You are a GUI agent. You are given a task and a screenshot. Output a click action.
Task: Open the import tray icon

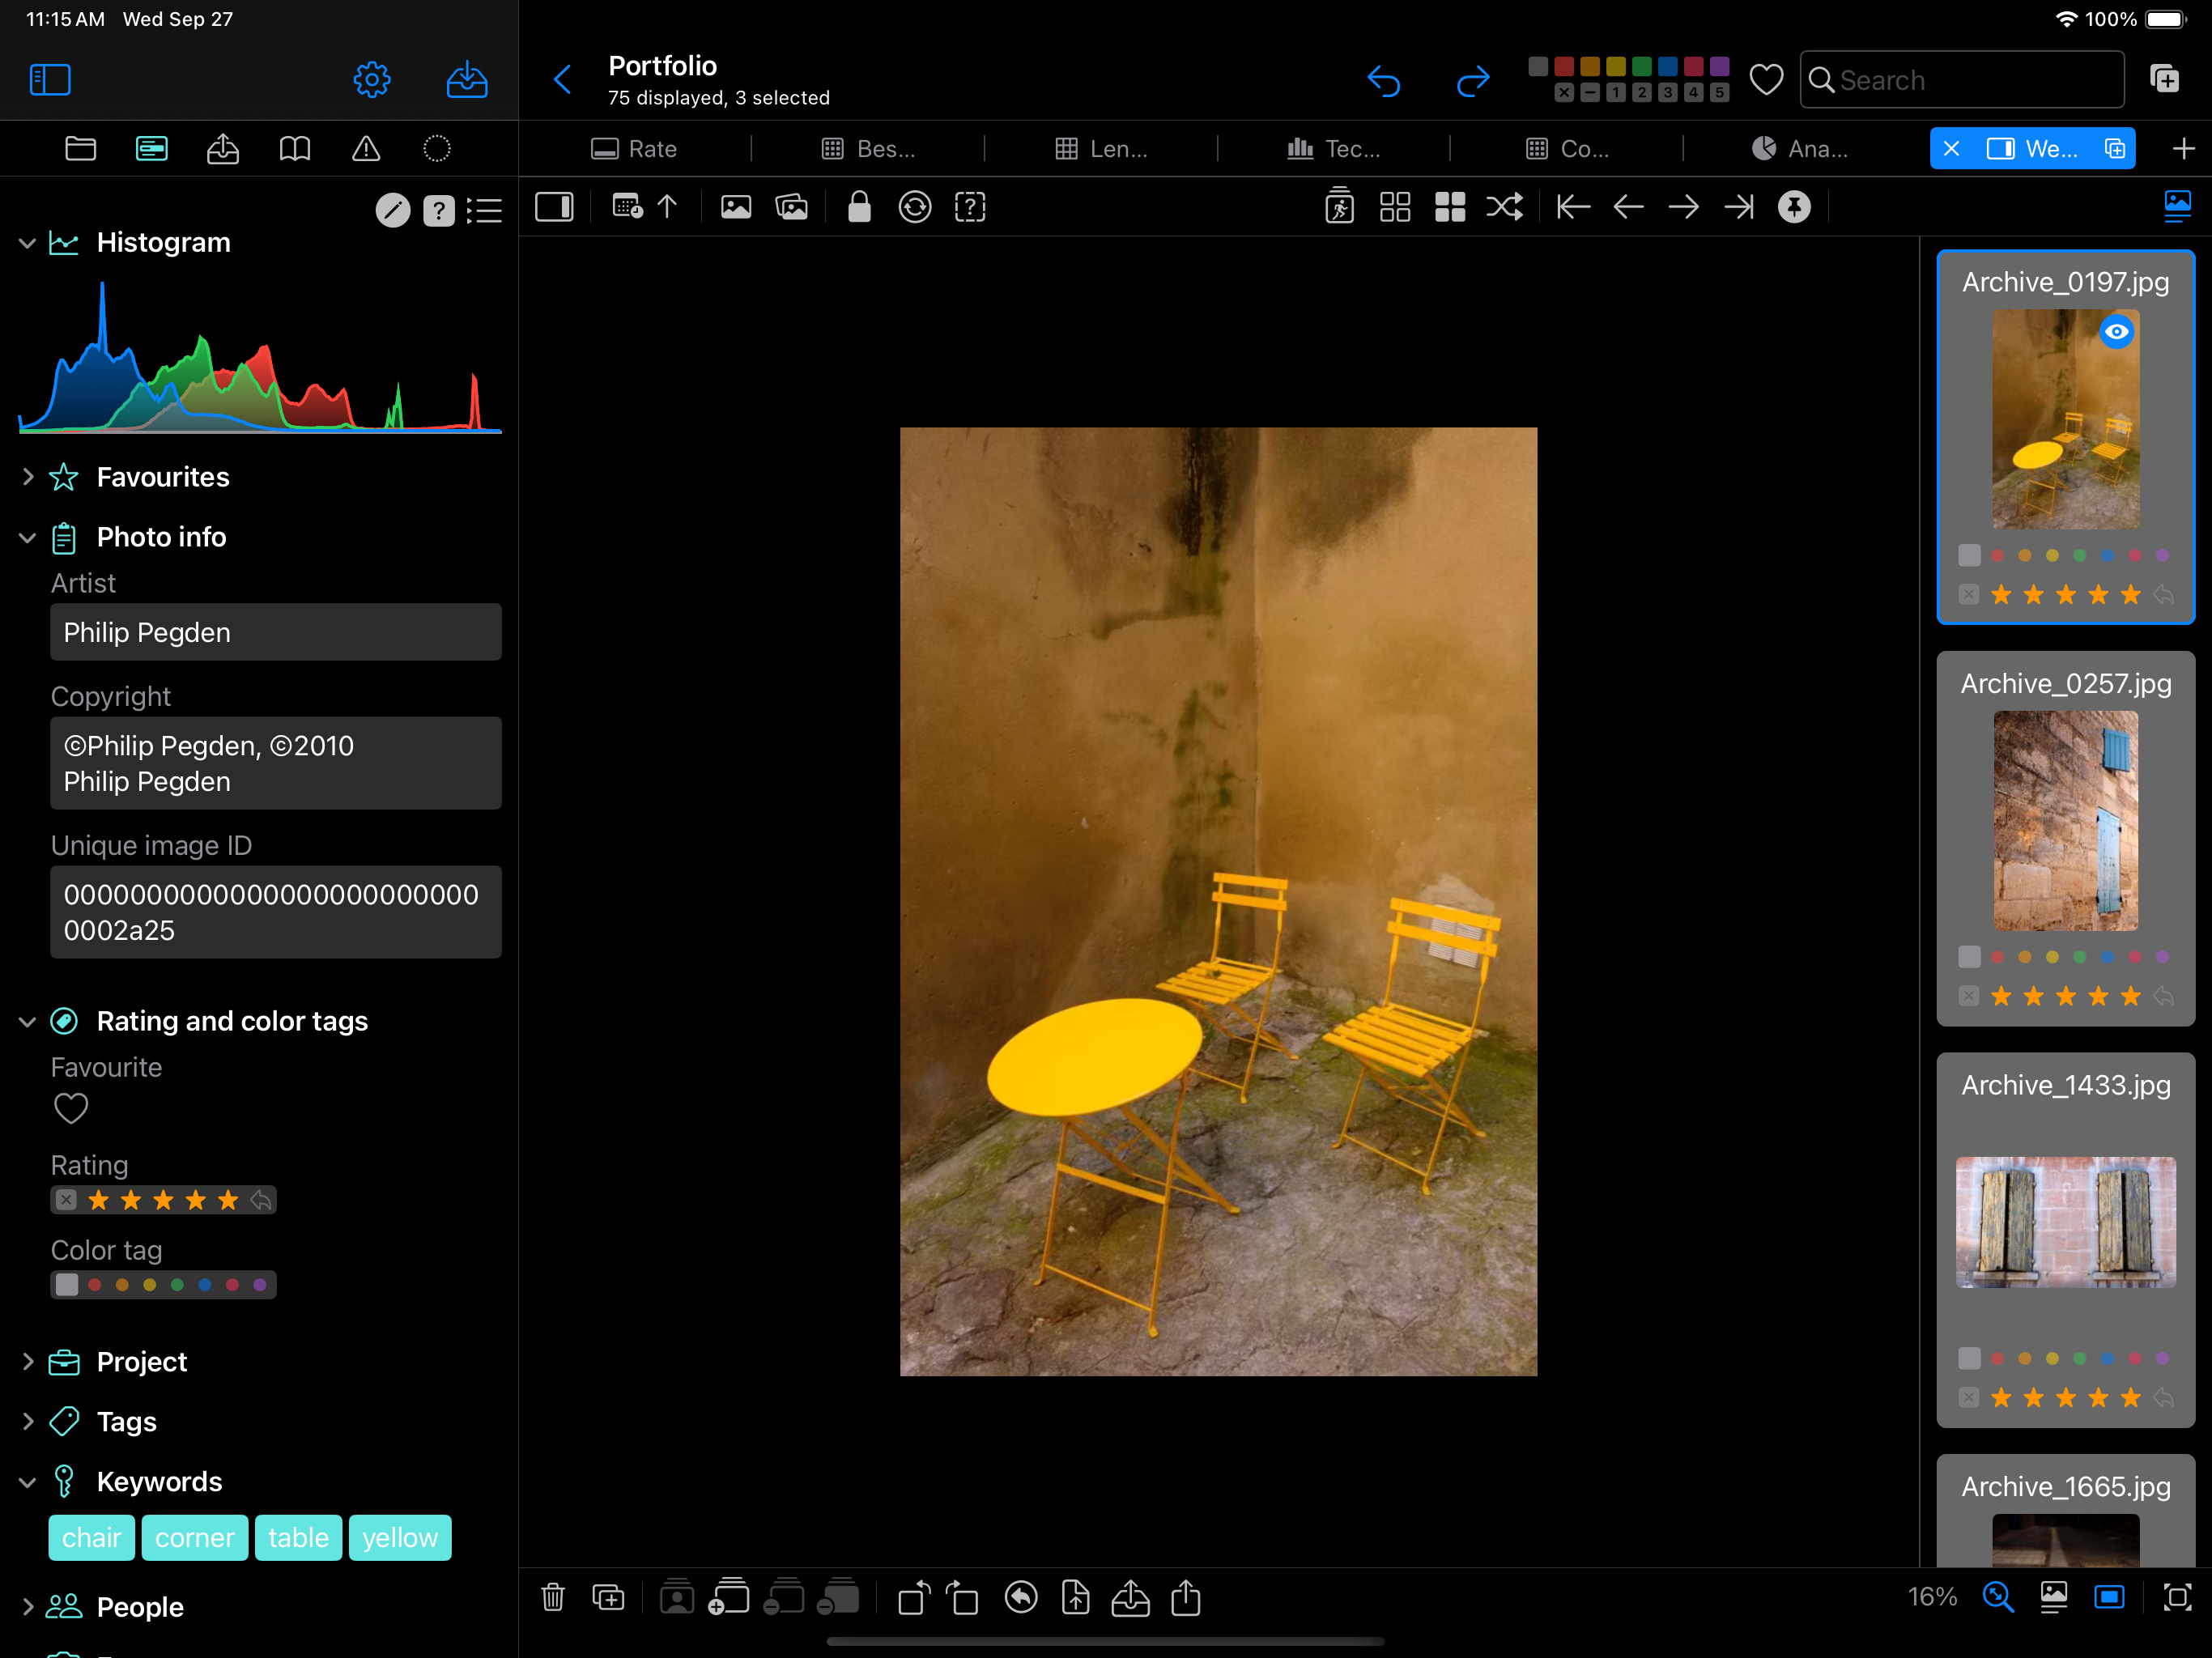[467, 80]
